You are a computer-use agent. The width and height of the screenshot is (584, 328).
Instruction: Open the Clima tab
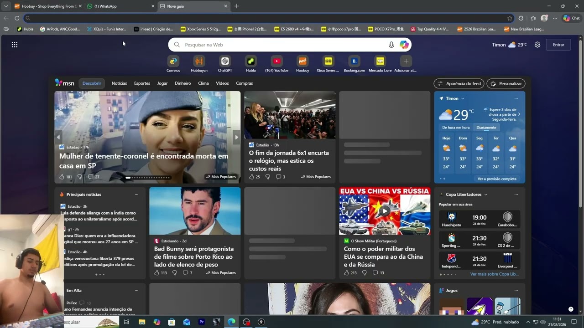[203, 83]
